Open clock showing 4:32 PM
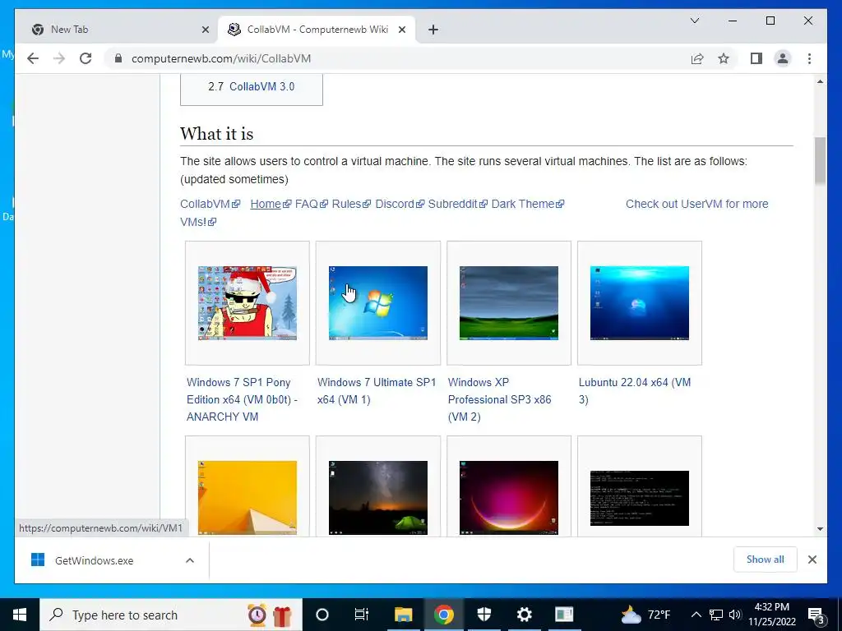Image resolution: width=842 pixels, height=631 pixels. 771,615
